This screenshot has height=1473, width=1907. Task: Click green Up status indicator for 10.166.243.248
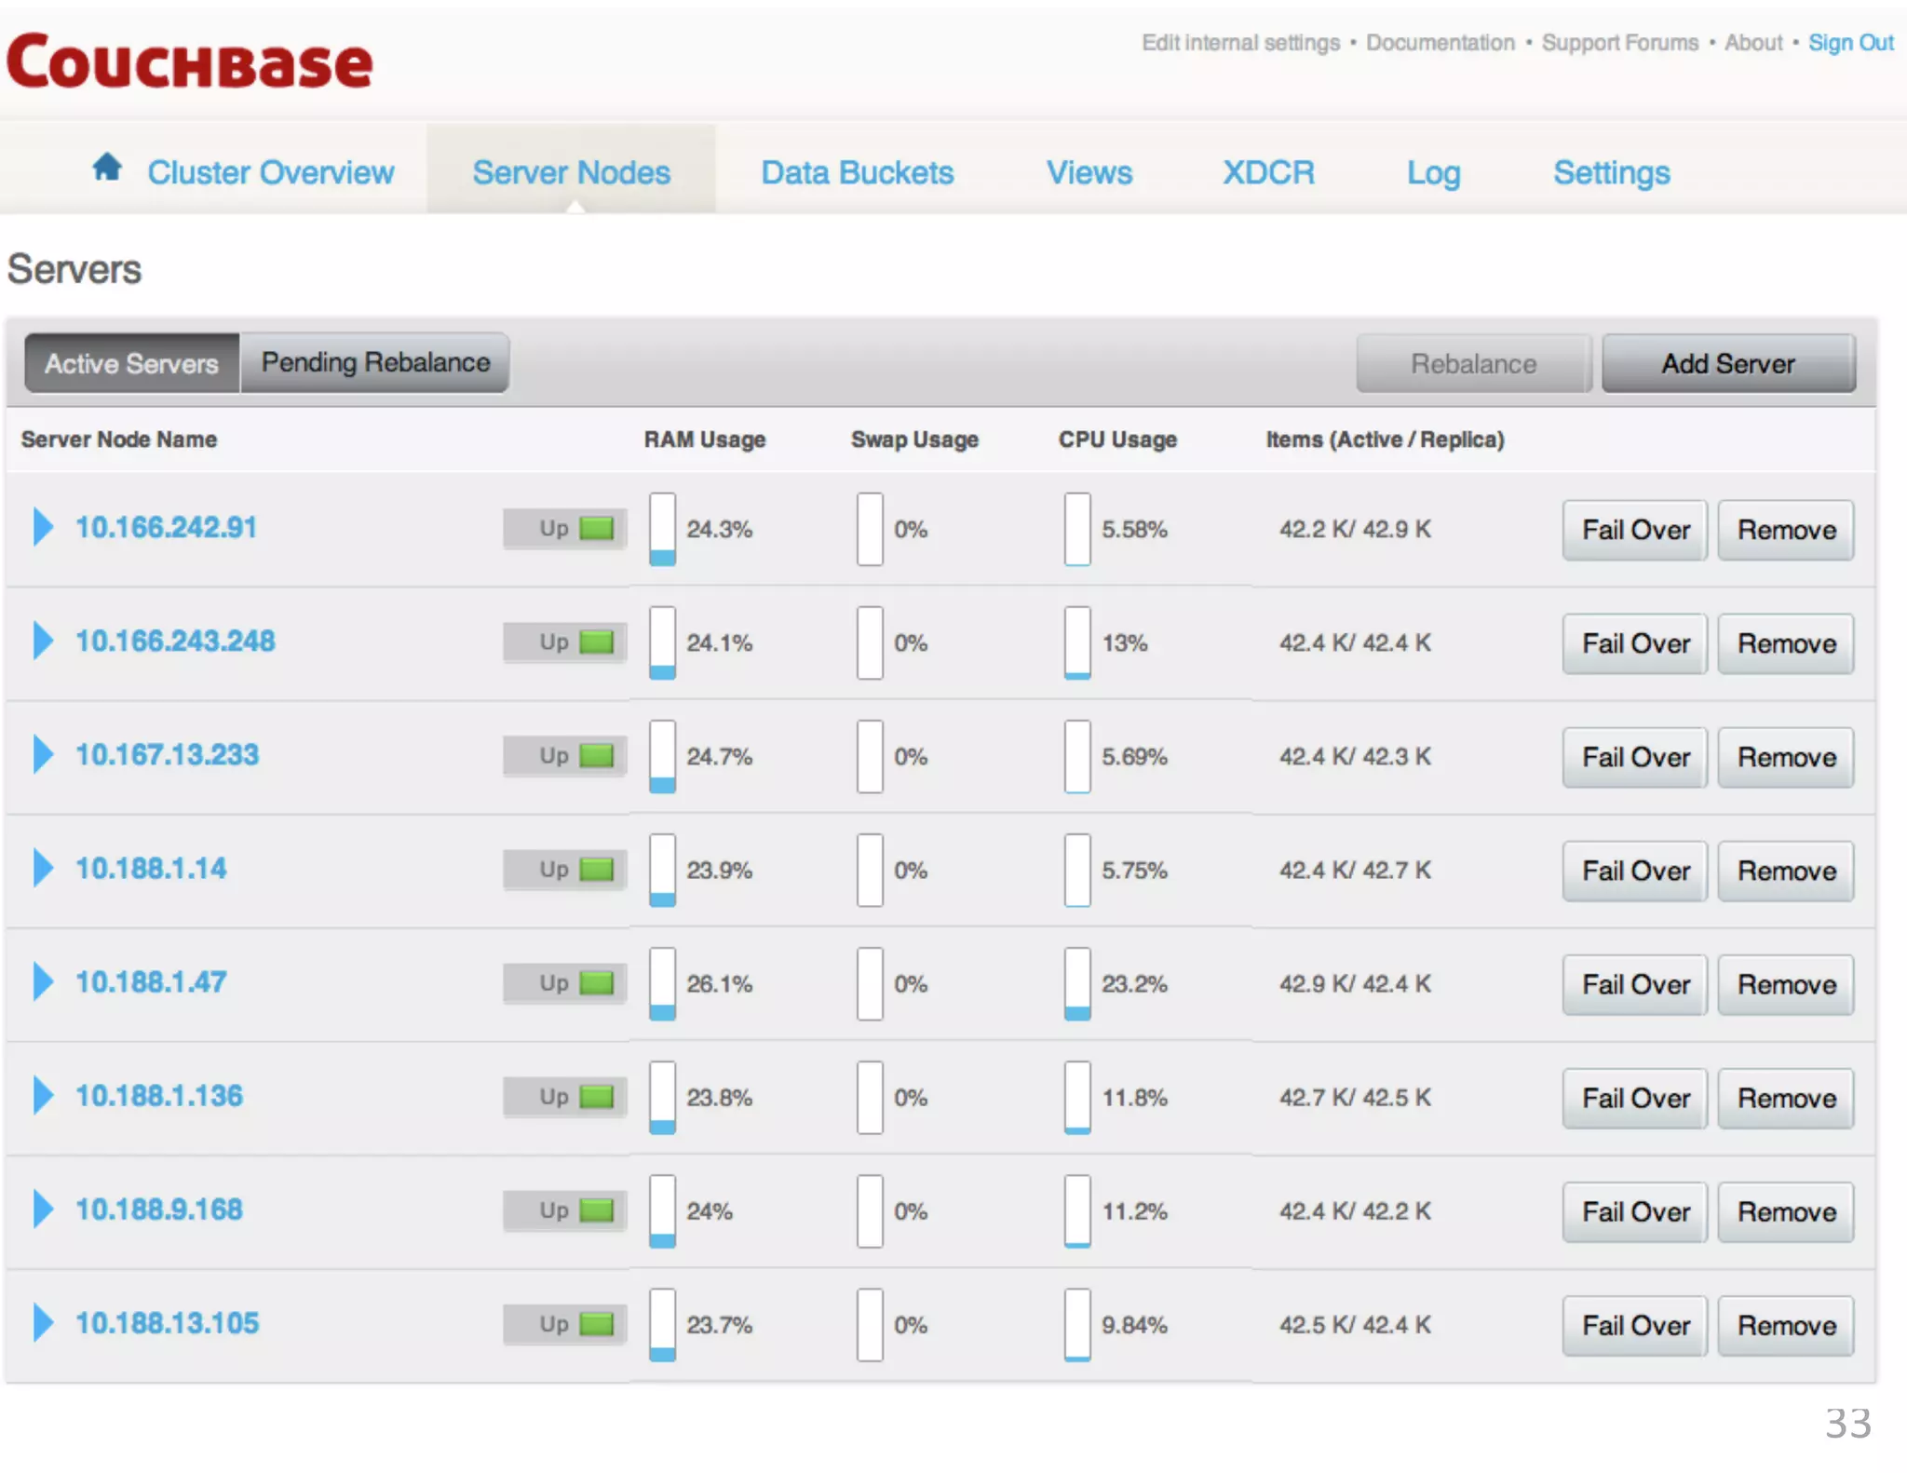pyautogui.click(x=596, y=642)
